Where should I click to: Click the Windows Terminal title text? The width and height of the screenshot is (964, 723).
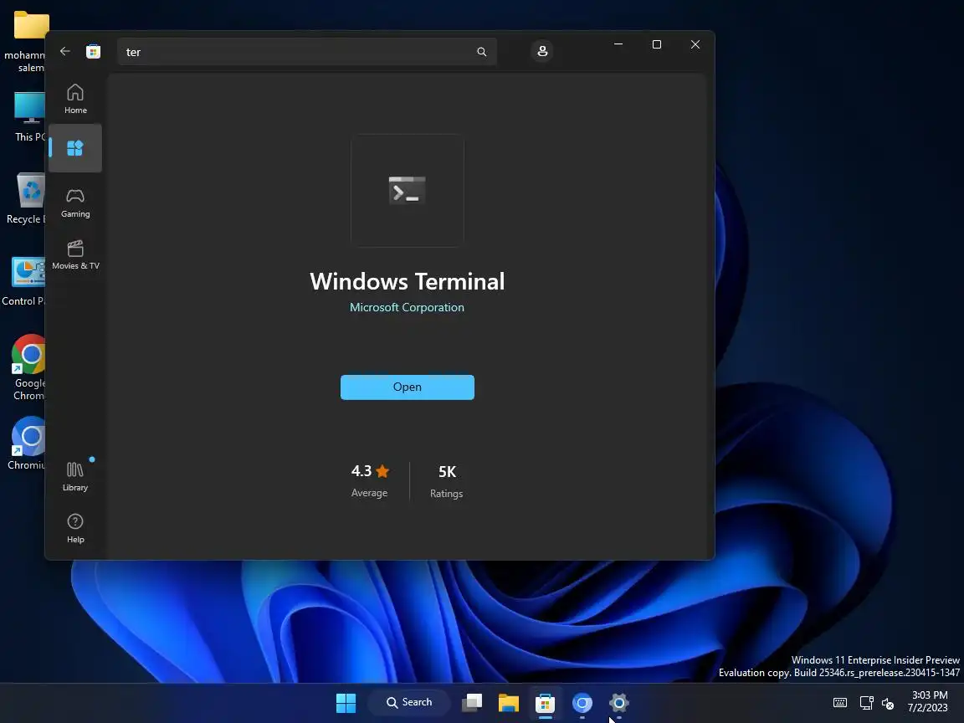point(407,281)
